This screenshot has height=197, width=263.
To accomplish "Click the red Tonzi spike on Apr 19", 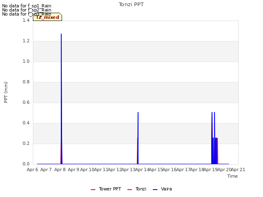I will point(217,151).
